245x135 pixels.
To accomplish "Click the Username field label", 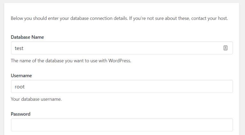I will 21,75.
